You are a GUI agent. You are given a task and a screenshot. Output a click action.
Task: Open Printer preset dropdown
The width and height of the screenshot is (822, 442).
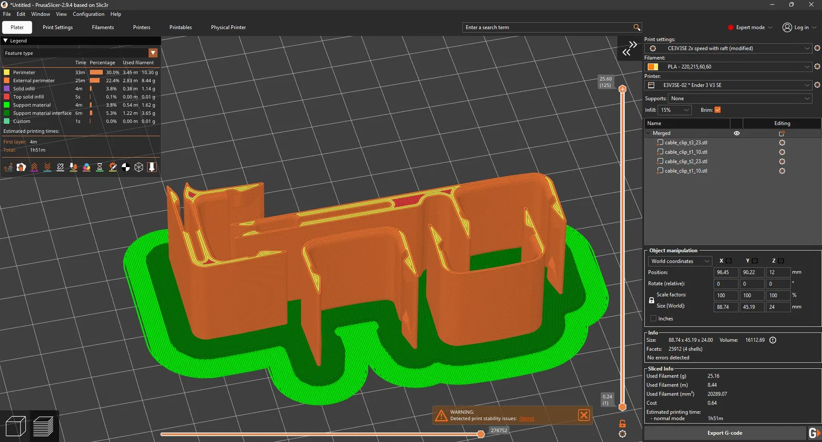[728, 85]
